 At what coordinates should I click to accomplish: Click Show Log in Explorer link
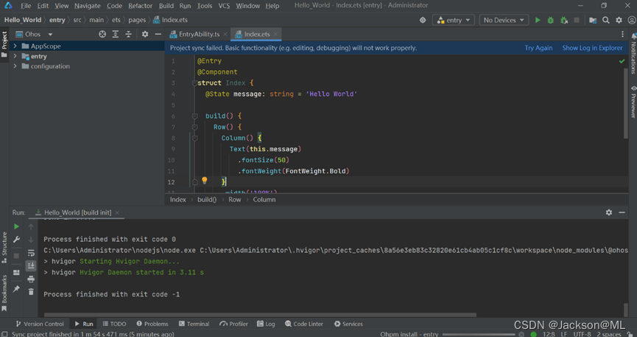click(592, 48)
